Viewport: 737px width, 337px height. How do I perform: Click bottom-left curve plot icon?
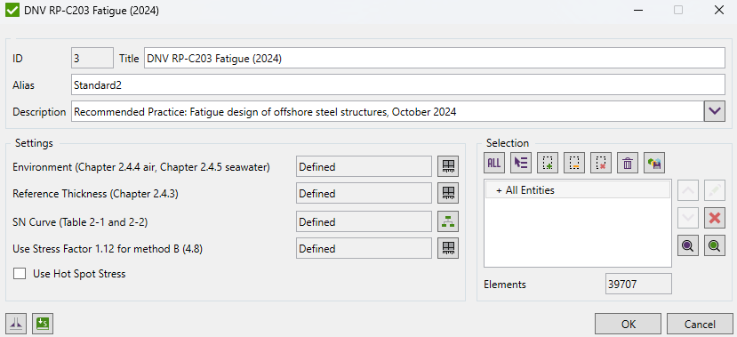17,324
